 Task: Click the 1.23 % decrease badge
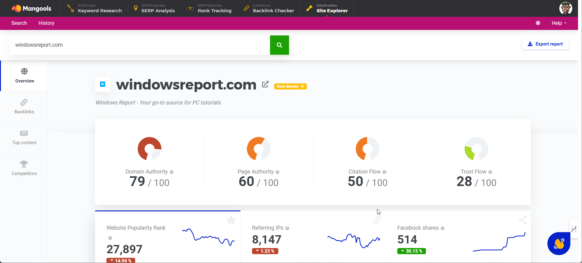(265, 251)
